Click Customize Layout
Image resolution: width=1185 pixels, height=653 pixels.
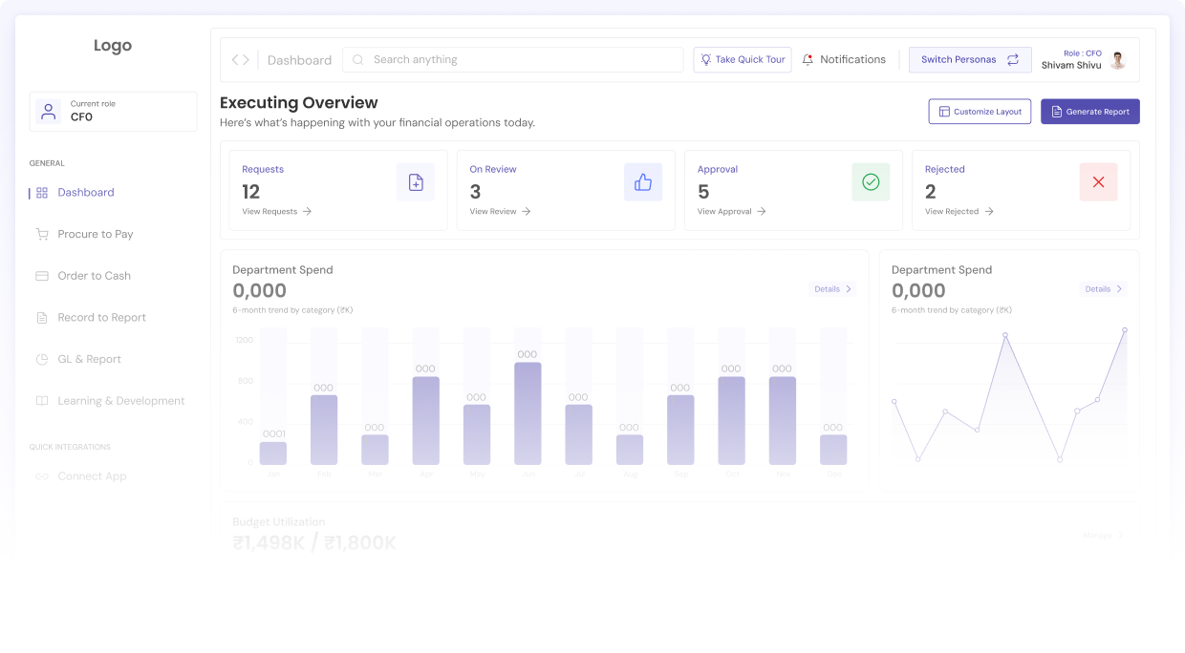[980, 112]
